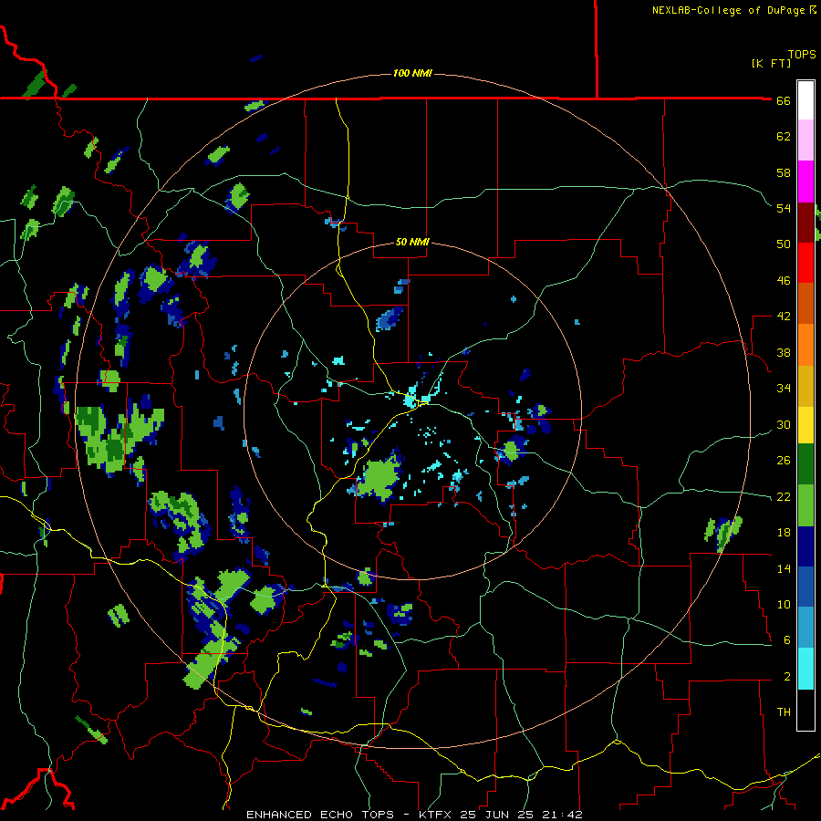Click the TOPS legend title
The image size is (821, 821).
click(802, 55)
